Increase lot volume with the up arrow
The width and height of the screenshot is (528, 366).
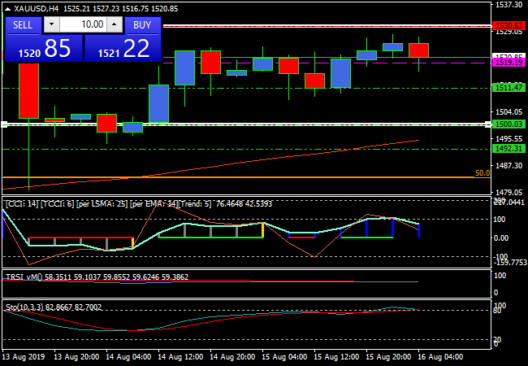click(116, 24)
